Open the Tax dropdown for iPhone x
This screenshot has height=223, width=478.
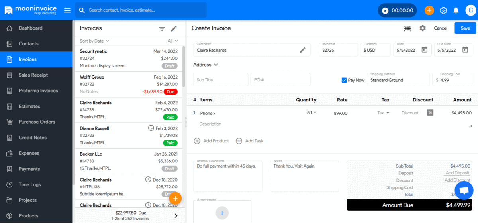pyautogui.click(x=384, y=113)
